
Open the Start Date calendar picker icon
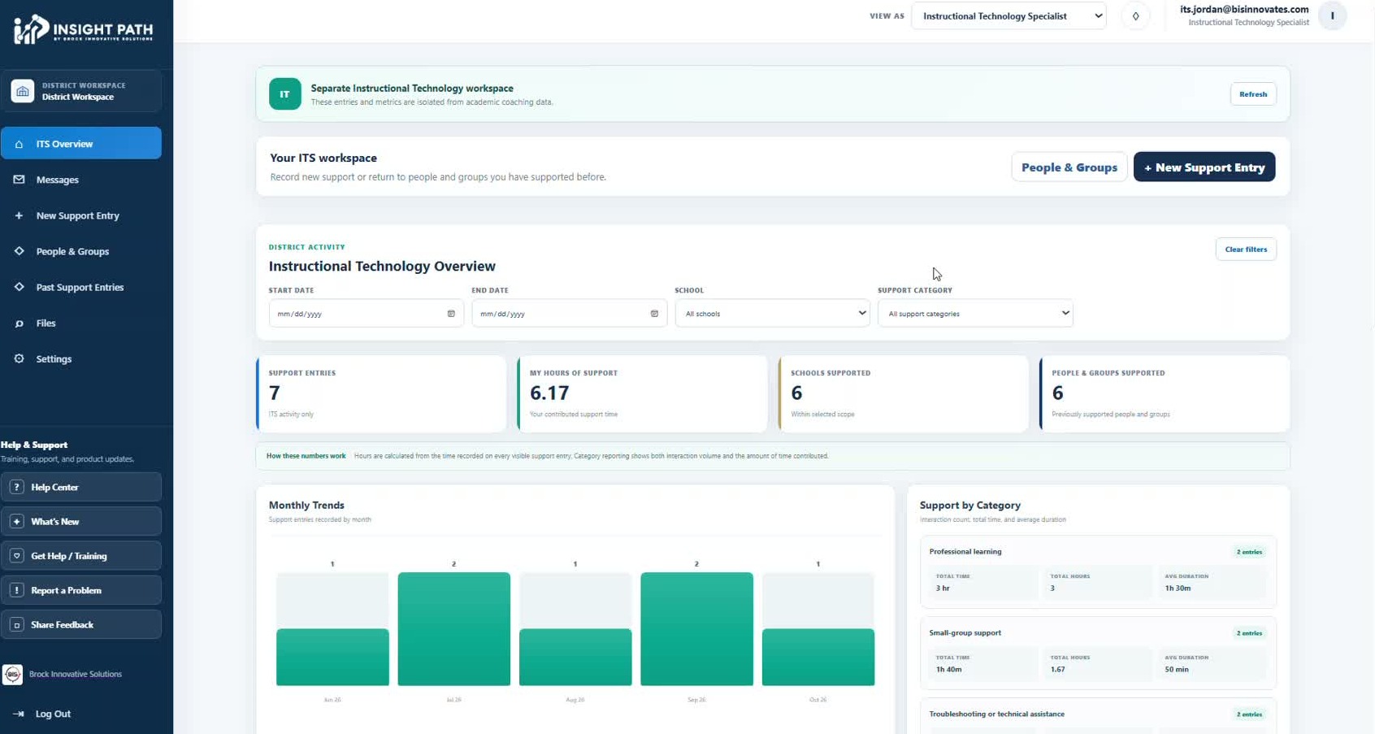[451, 314]
